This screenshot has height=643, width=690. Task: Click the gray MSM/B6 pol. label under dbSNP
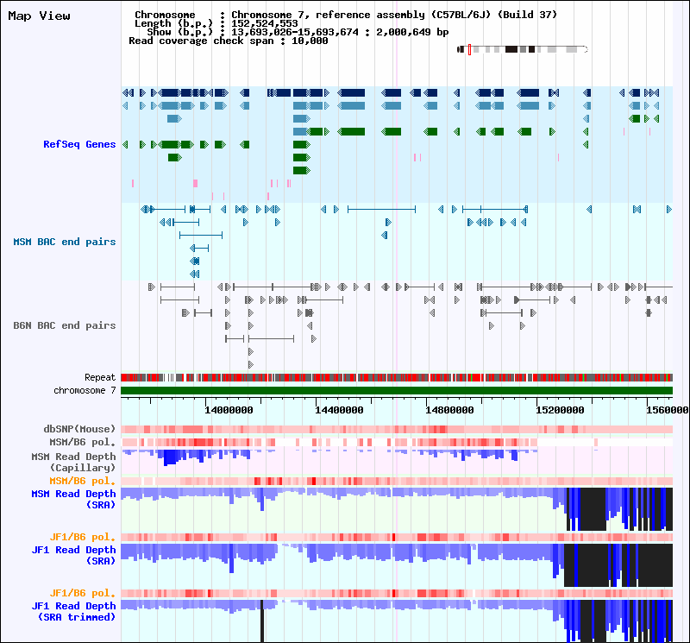[82, 442]
